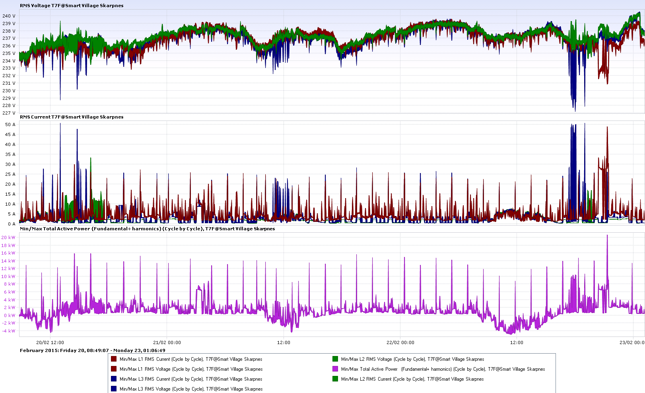
Task: Click the 233 V voltage axis label
Action: click(9, 68)
